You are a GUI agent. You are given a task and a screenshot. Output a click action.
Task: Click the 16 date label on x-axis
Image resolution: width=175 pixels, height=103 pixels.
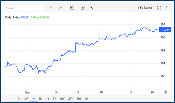click(131, 92)
